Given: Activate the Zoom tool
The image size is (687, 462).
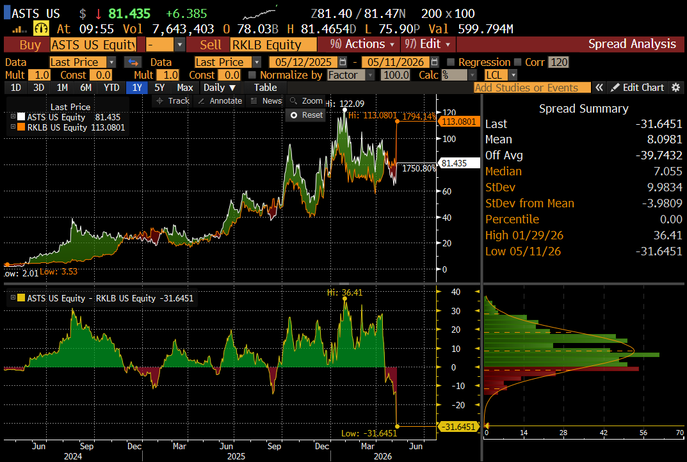Looking at the screenshot, I should 306,100.
